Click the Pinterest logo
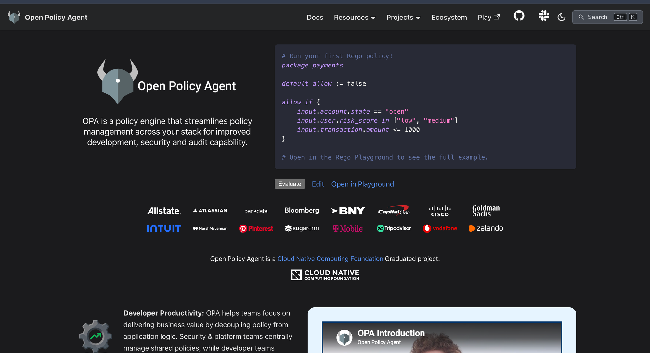The height and width of the screenshot is (353, 650). pos(256,229)
